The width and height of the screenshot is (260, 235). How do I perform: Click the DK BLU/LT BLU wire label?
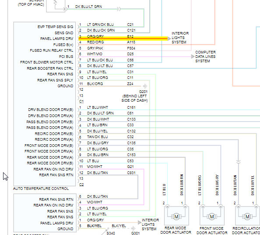click(x=100, y=66)
